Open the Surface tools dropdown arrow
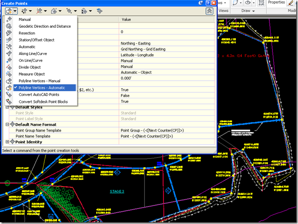The image size is (298, 224). (60, 11)
